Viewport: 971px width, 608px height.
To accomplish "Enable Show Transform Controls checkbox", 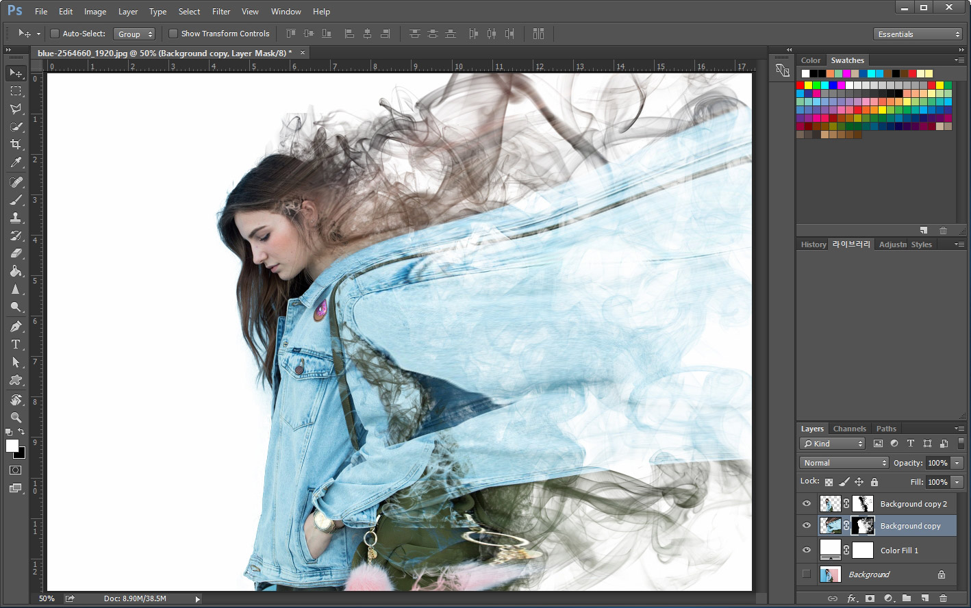I will pos(173,34).
